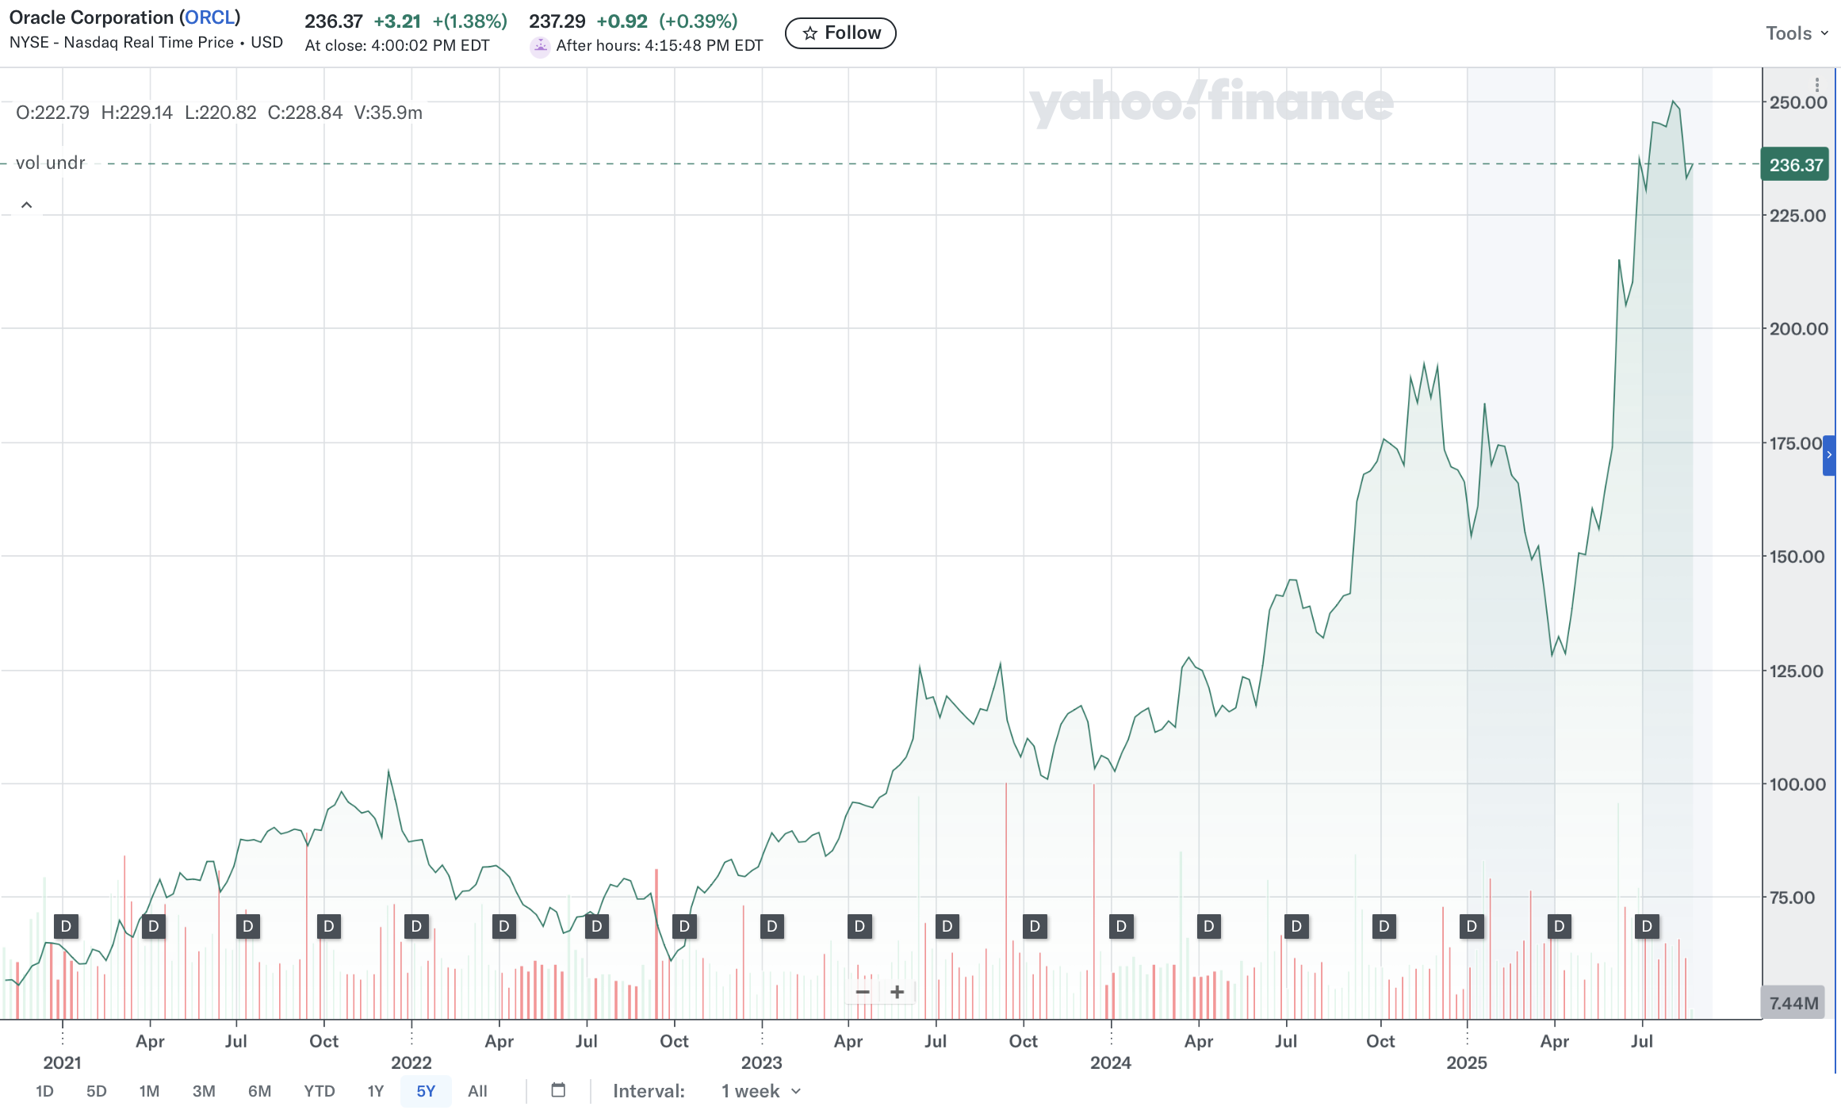Click the dividend marker above Oct 2021
This screenshot has height=1118, width=1841.
coord(329,926)
